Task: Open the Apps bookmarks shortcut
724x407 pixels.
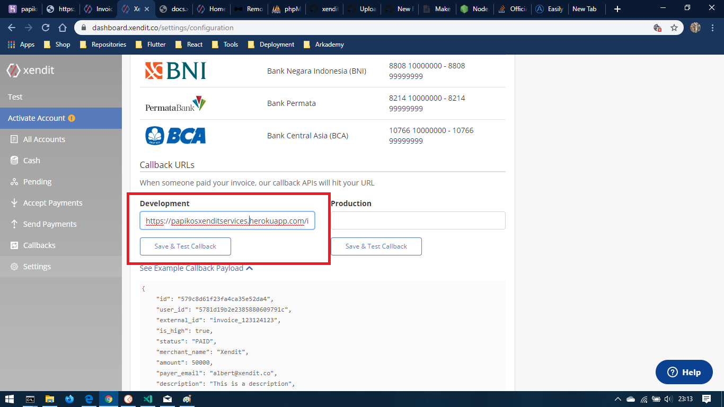Action: 21,45
